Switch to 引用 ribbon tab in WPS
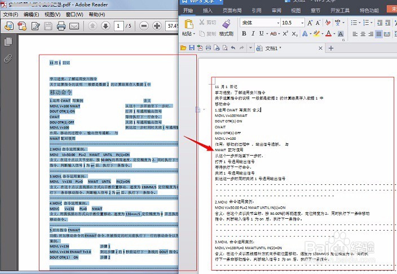 coord(257,10)
